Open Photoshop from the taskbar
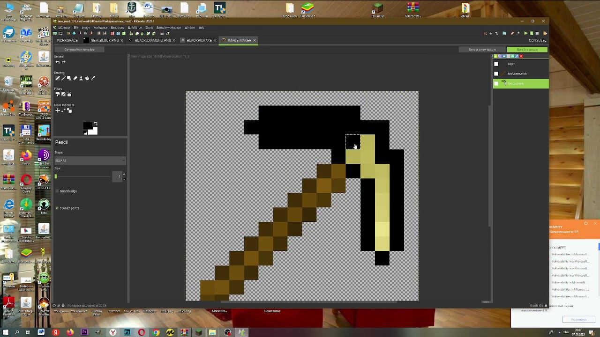The width and height of the screenshot is (600, 337). point(127,332)
